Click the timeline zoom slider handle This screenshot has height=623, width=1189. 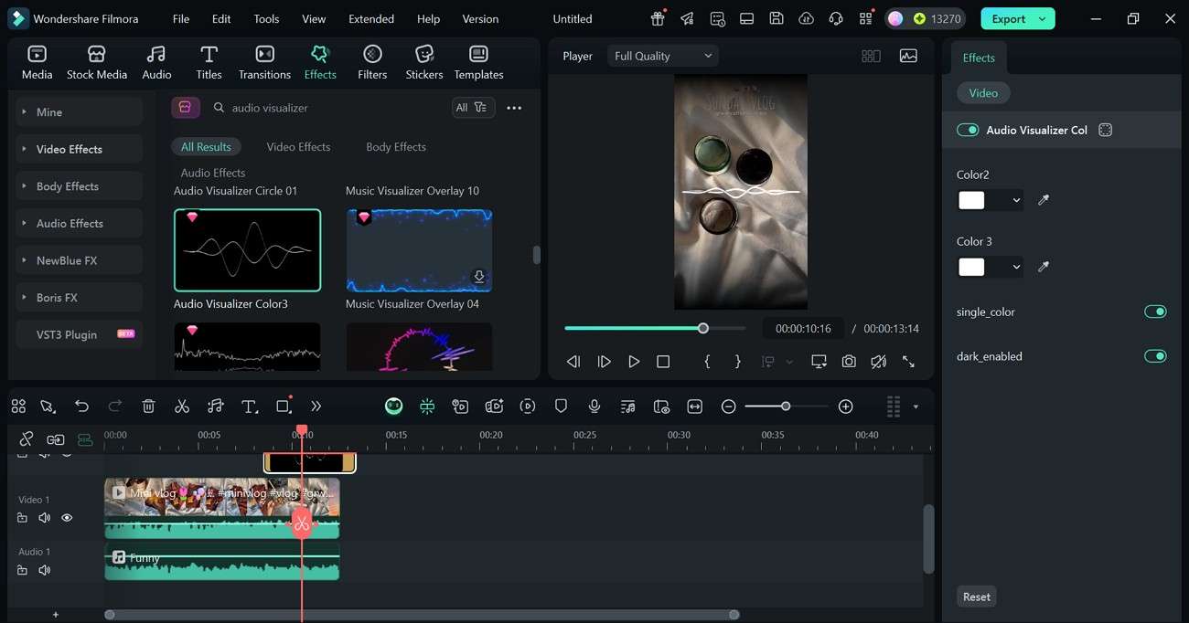786,407
